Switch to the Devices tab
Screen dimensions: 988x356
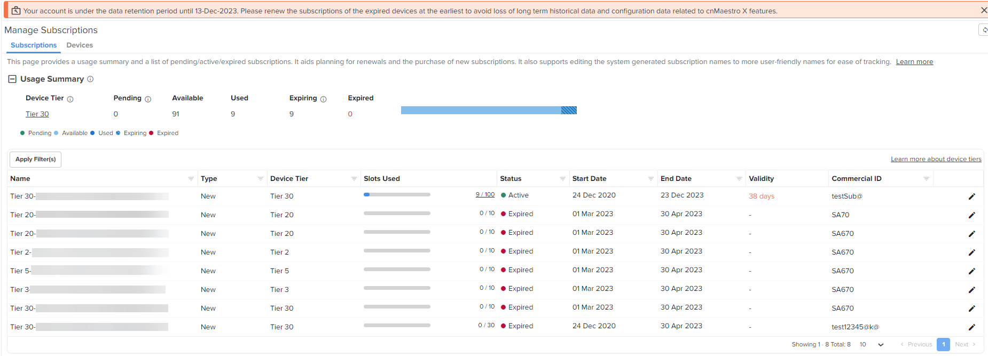80,45
